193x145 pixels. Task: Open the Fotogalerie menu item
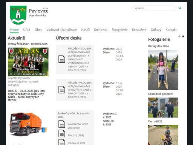119,30
